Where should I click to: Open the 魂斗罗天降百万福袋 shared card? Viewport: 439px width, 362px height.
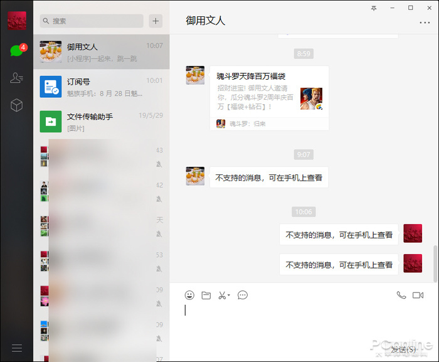click(269, 98)
